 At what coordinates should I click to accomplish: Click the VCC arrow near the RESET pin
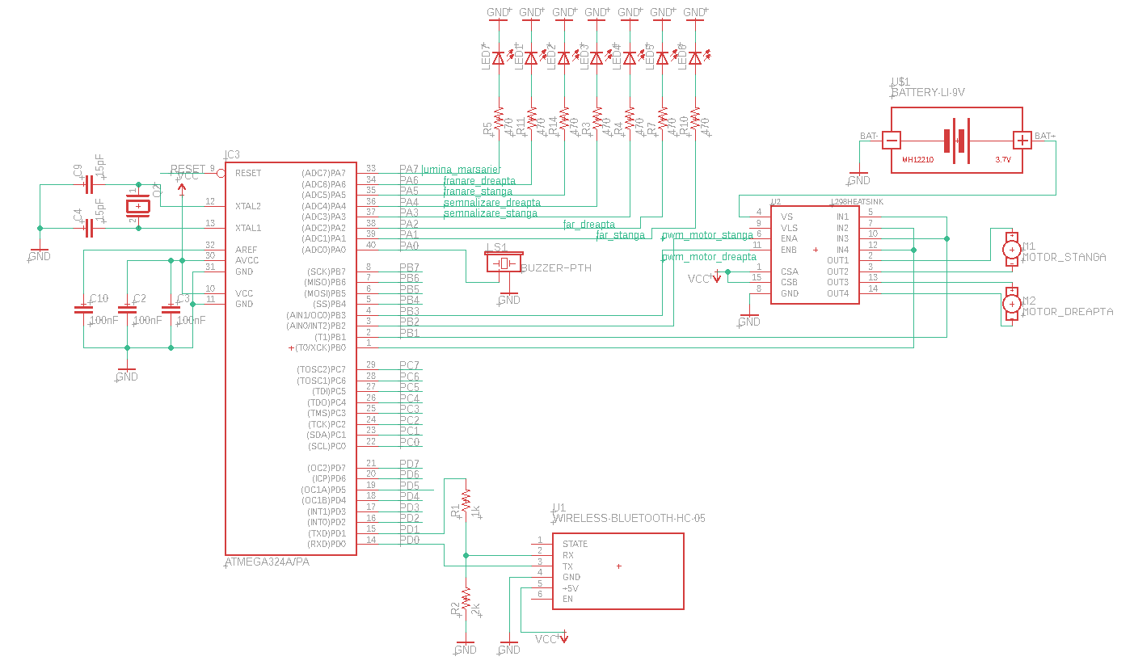(182, 187)
